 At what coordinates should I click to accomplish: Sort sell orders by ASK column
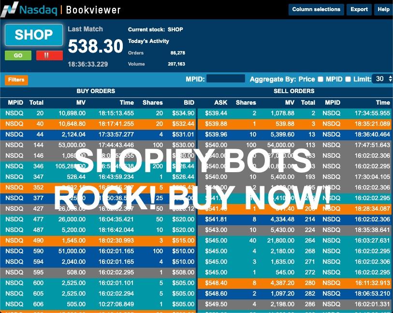[x=220, y=102]
